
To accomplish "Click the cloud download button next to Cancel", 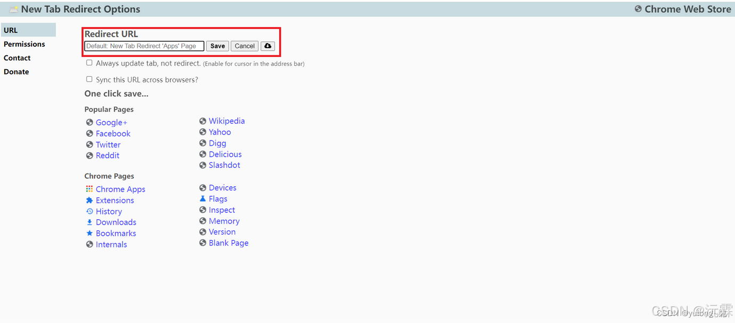I will pyautogui.click(x=268, y=46).
